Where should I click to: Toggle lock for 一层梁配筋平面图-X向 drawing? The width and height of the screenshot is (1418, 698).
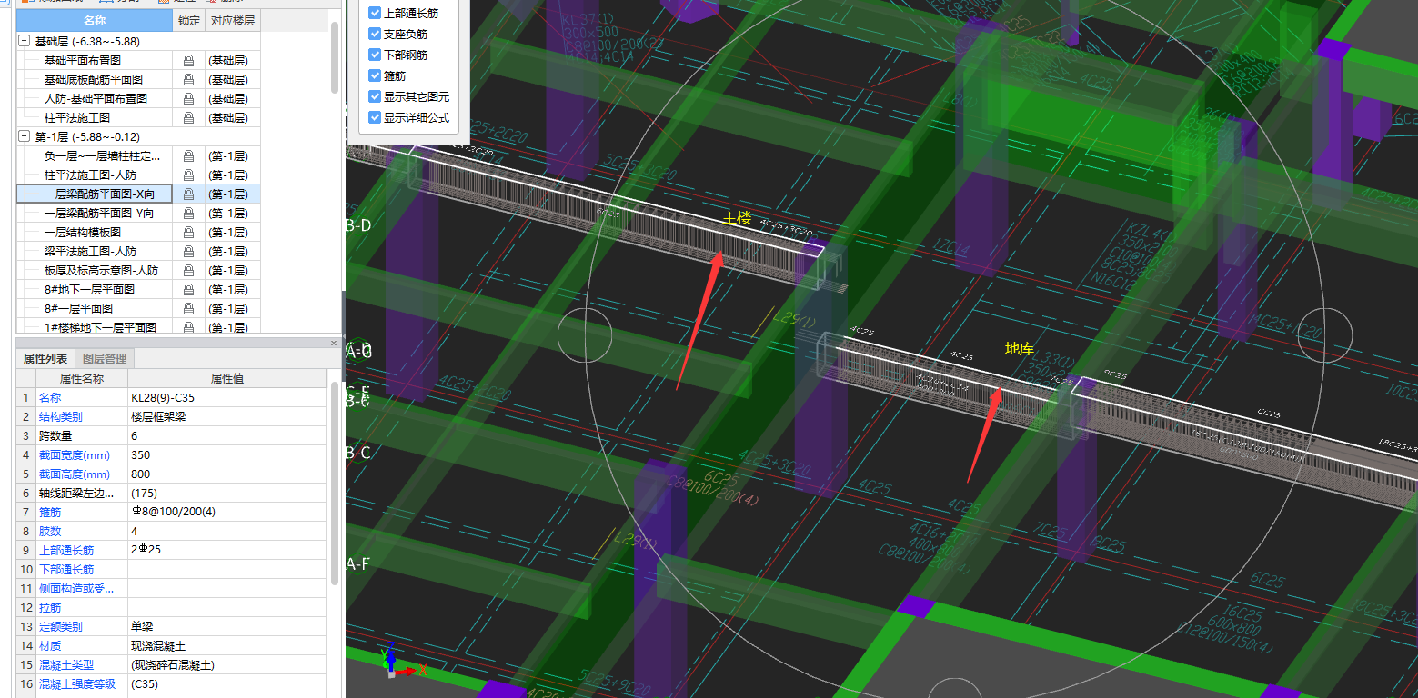[188, 194]
